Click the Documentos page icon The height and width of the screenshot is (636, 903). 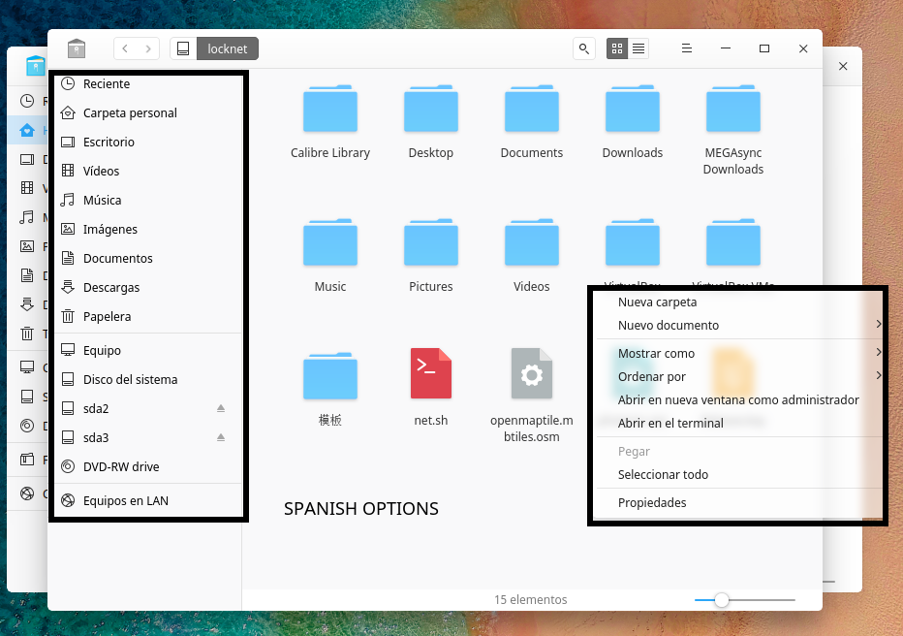point(68,258)
